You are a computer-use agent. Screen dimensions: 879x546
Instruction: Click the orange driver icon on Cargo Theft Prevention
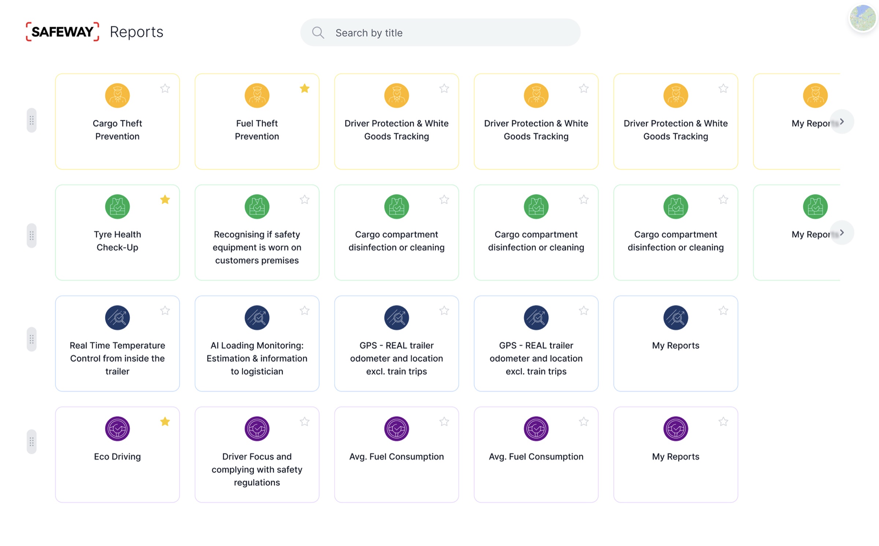117,96
